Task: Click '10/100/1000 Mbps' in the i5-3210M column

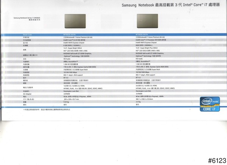Action: click(70, 72)
